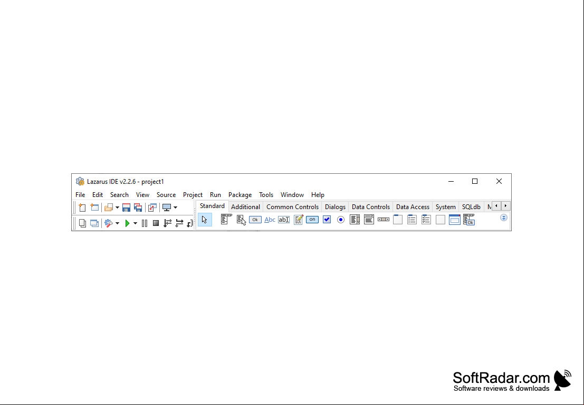584x405 pixels.
Task: Select the TLabel 'Abc' component
Action: click(270, 220)
